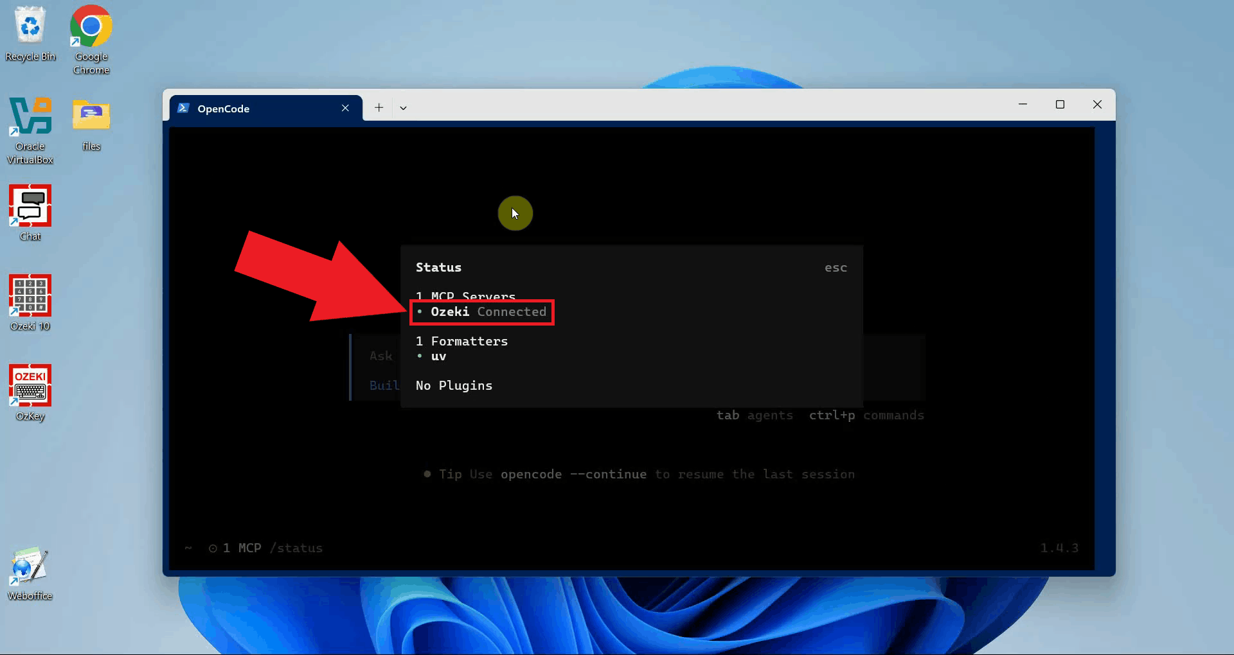The height and width of the screenshot is (655, 1234).
Task: Launch the OzKey desktop shortcut
Action: 30,392
